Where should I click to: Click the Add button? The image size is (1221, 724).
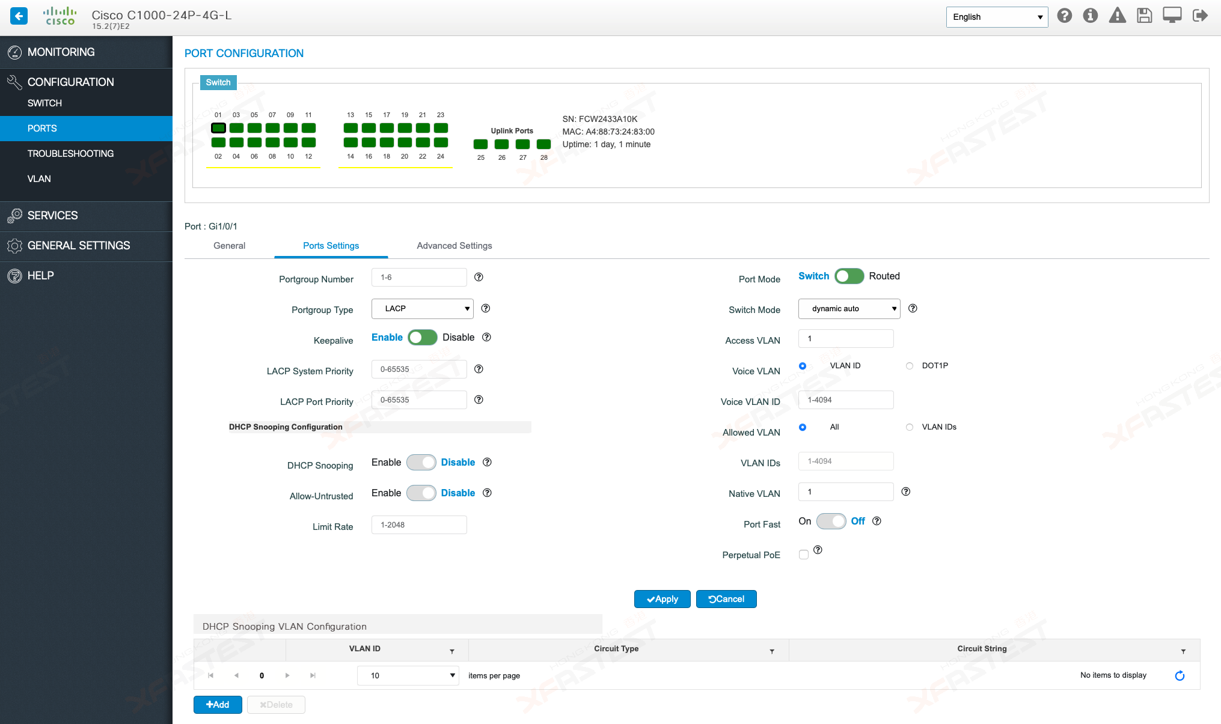(x=218, y=705)
